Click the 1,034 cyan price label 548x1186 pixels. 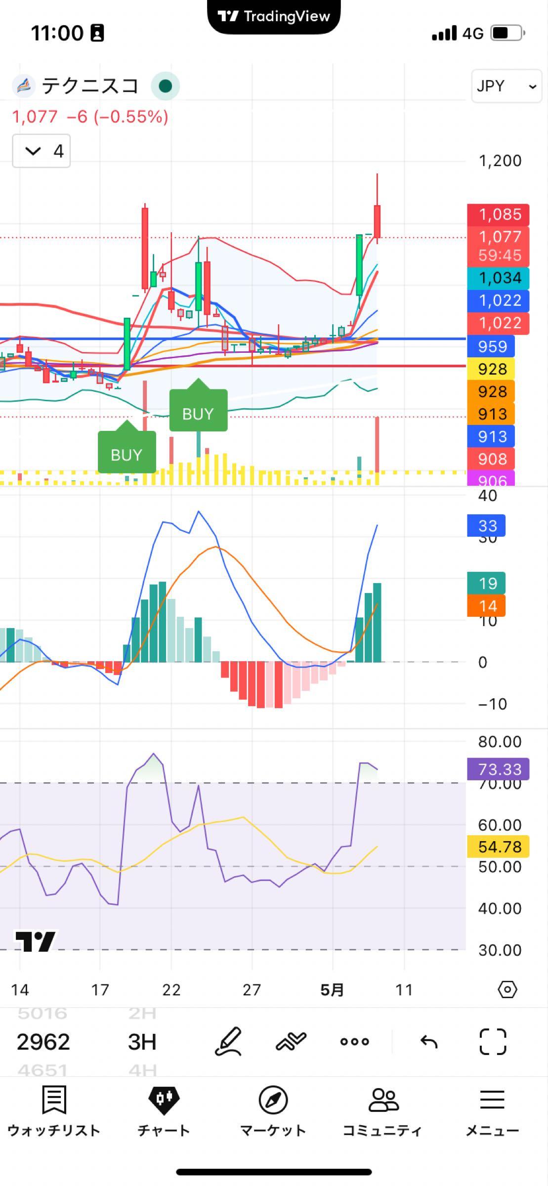[x=498, y=278]
